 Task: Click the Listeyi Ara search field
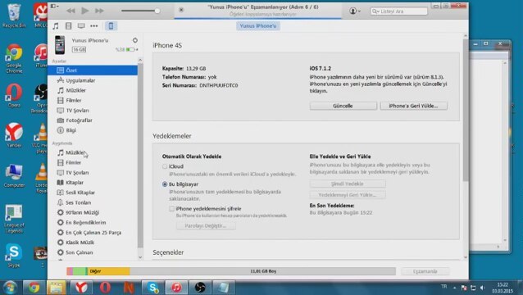(x=398, y=11)
